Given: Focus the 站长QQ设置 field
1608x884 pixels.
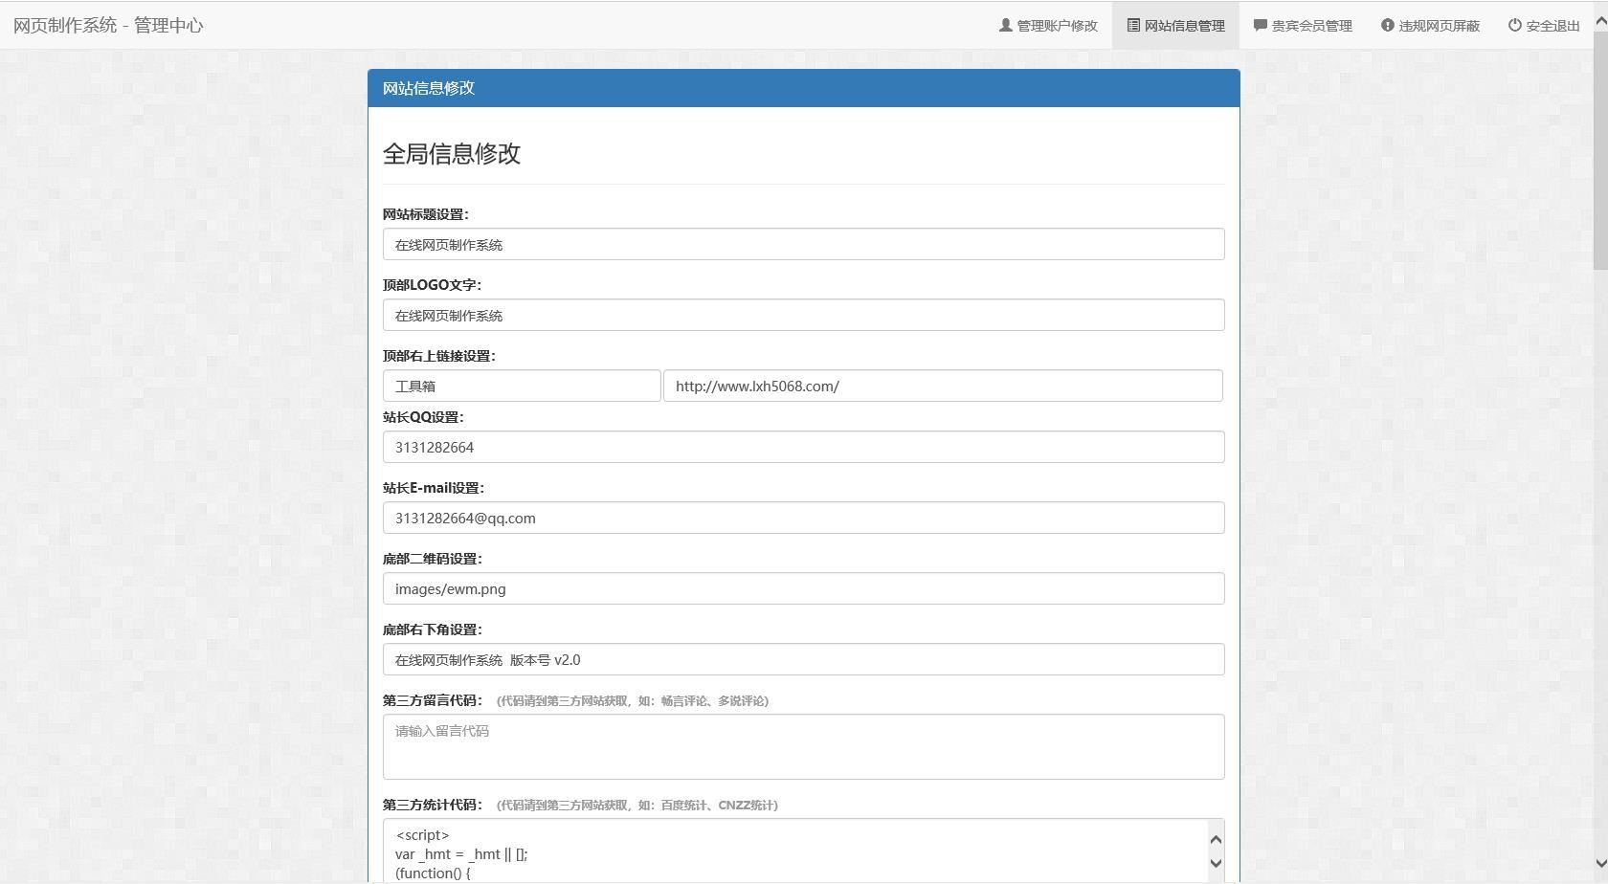Looking at the screenshot, I should click(804, 447).
